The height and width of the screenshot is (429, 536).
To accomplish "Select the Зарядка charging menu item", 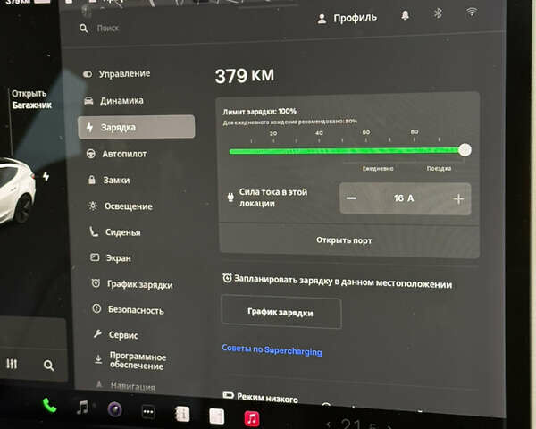I will pyautogui.click(x=137, y=127).
